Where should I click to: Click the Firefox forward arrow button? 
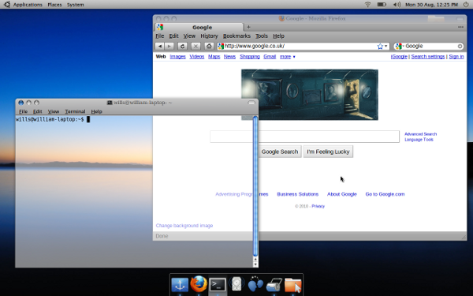pos(169,47)
